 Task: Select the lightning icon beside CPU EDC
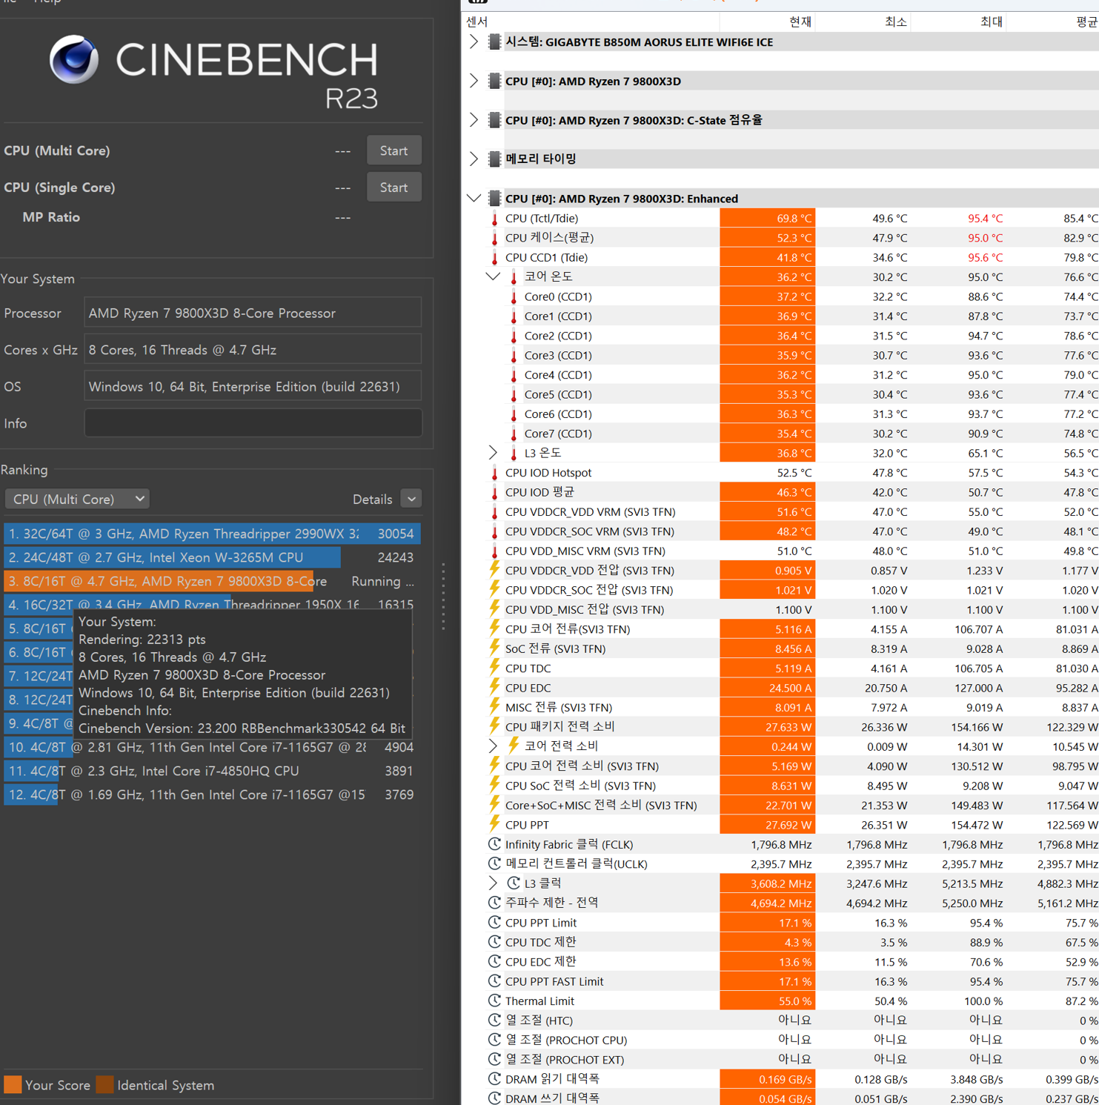pyautogui.click(x=494, y=688)
